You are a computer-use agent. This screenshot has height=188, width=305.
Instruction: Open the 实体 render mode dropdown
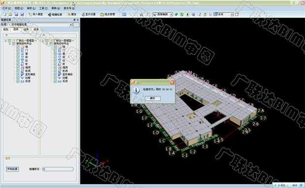[x=232, y=14]
